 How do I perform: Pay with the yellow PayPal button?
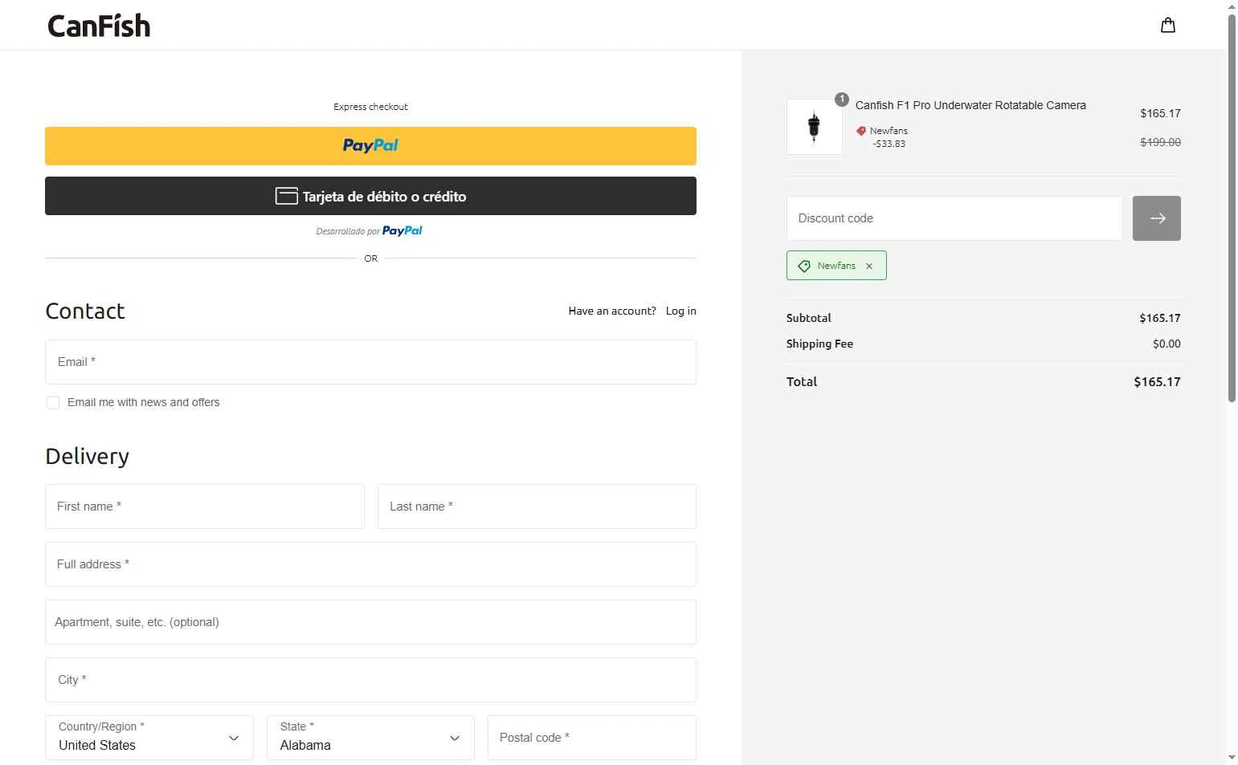[x=370, y=146]
